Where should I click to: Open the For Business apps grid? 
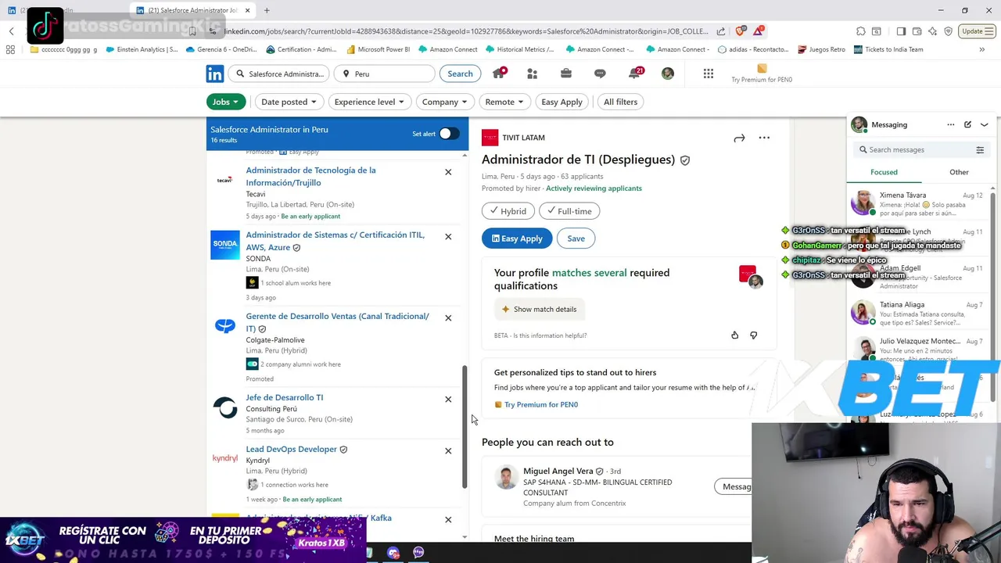tap(709, 74)
